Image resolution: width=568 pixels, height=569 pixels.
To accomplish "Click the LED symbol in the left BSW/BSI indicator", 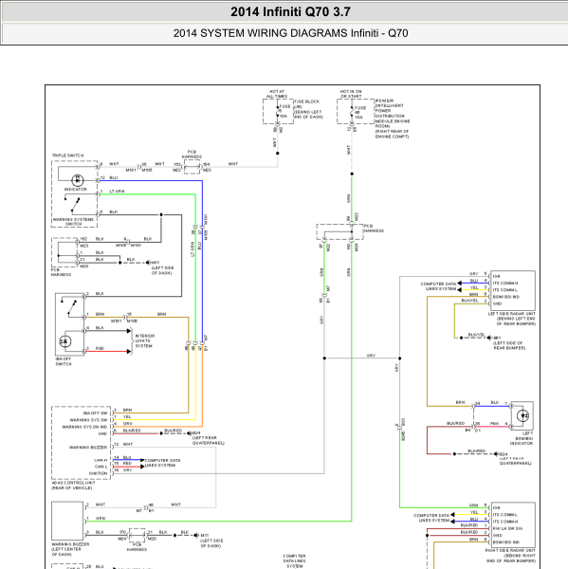I will pos(522,415).
